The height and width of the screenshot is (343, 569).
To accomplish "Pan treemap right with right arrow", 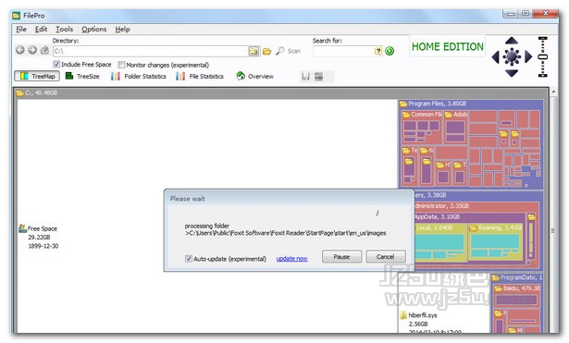I will click(x=528, y=57).
